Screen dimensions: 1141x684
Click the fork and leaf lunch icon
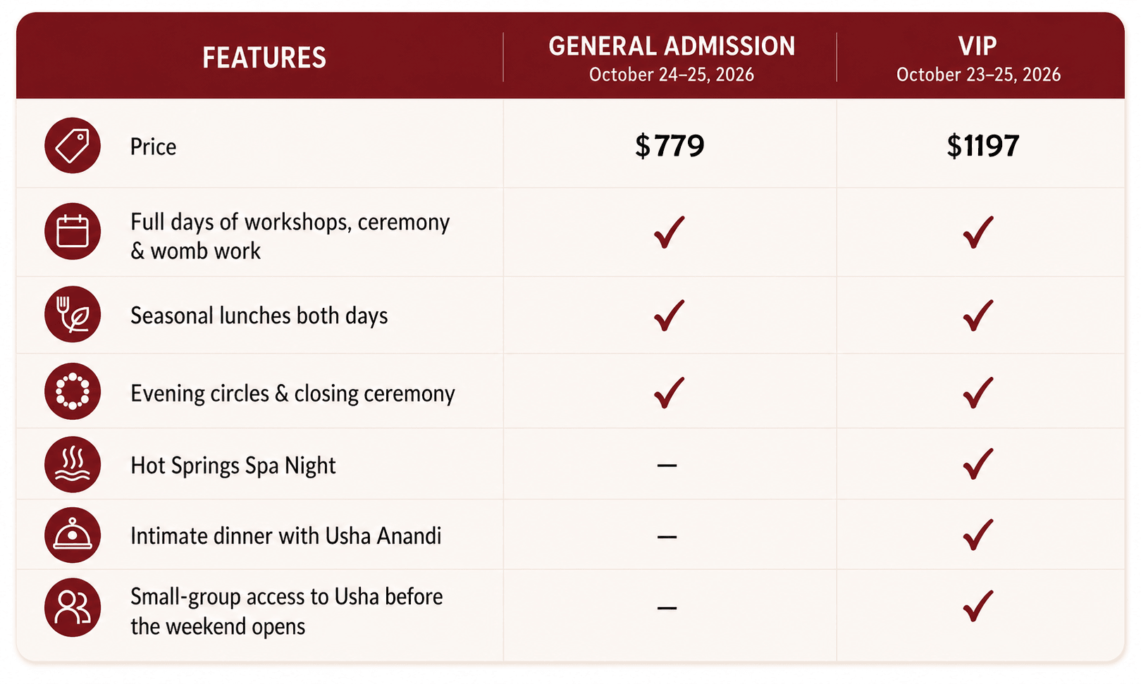[x=73, y=314]
